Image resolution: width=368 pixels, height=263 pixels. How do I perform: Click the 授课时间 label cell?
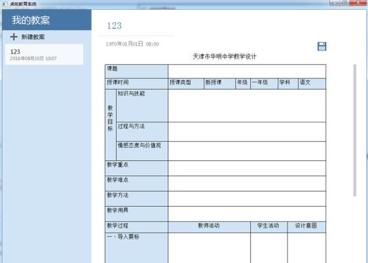[136, 84]
